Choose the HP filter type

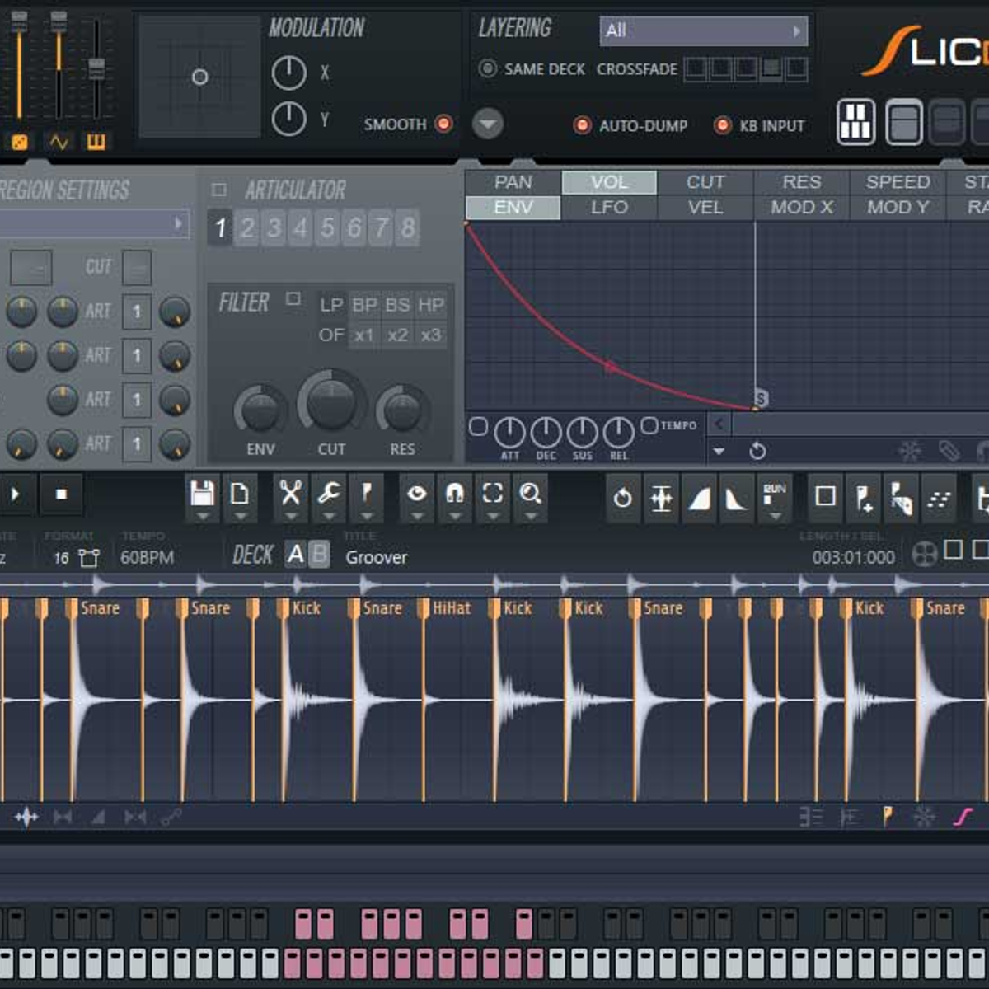[431, 305]
